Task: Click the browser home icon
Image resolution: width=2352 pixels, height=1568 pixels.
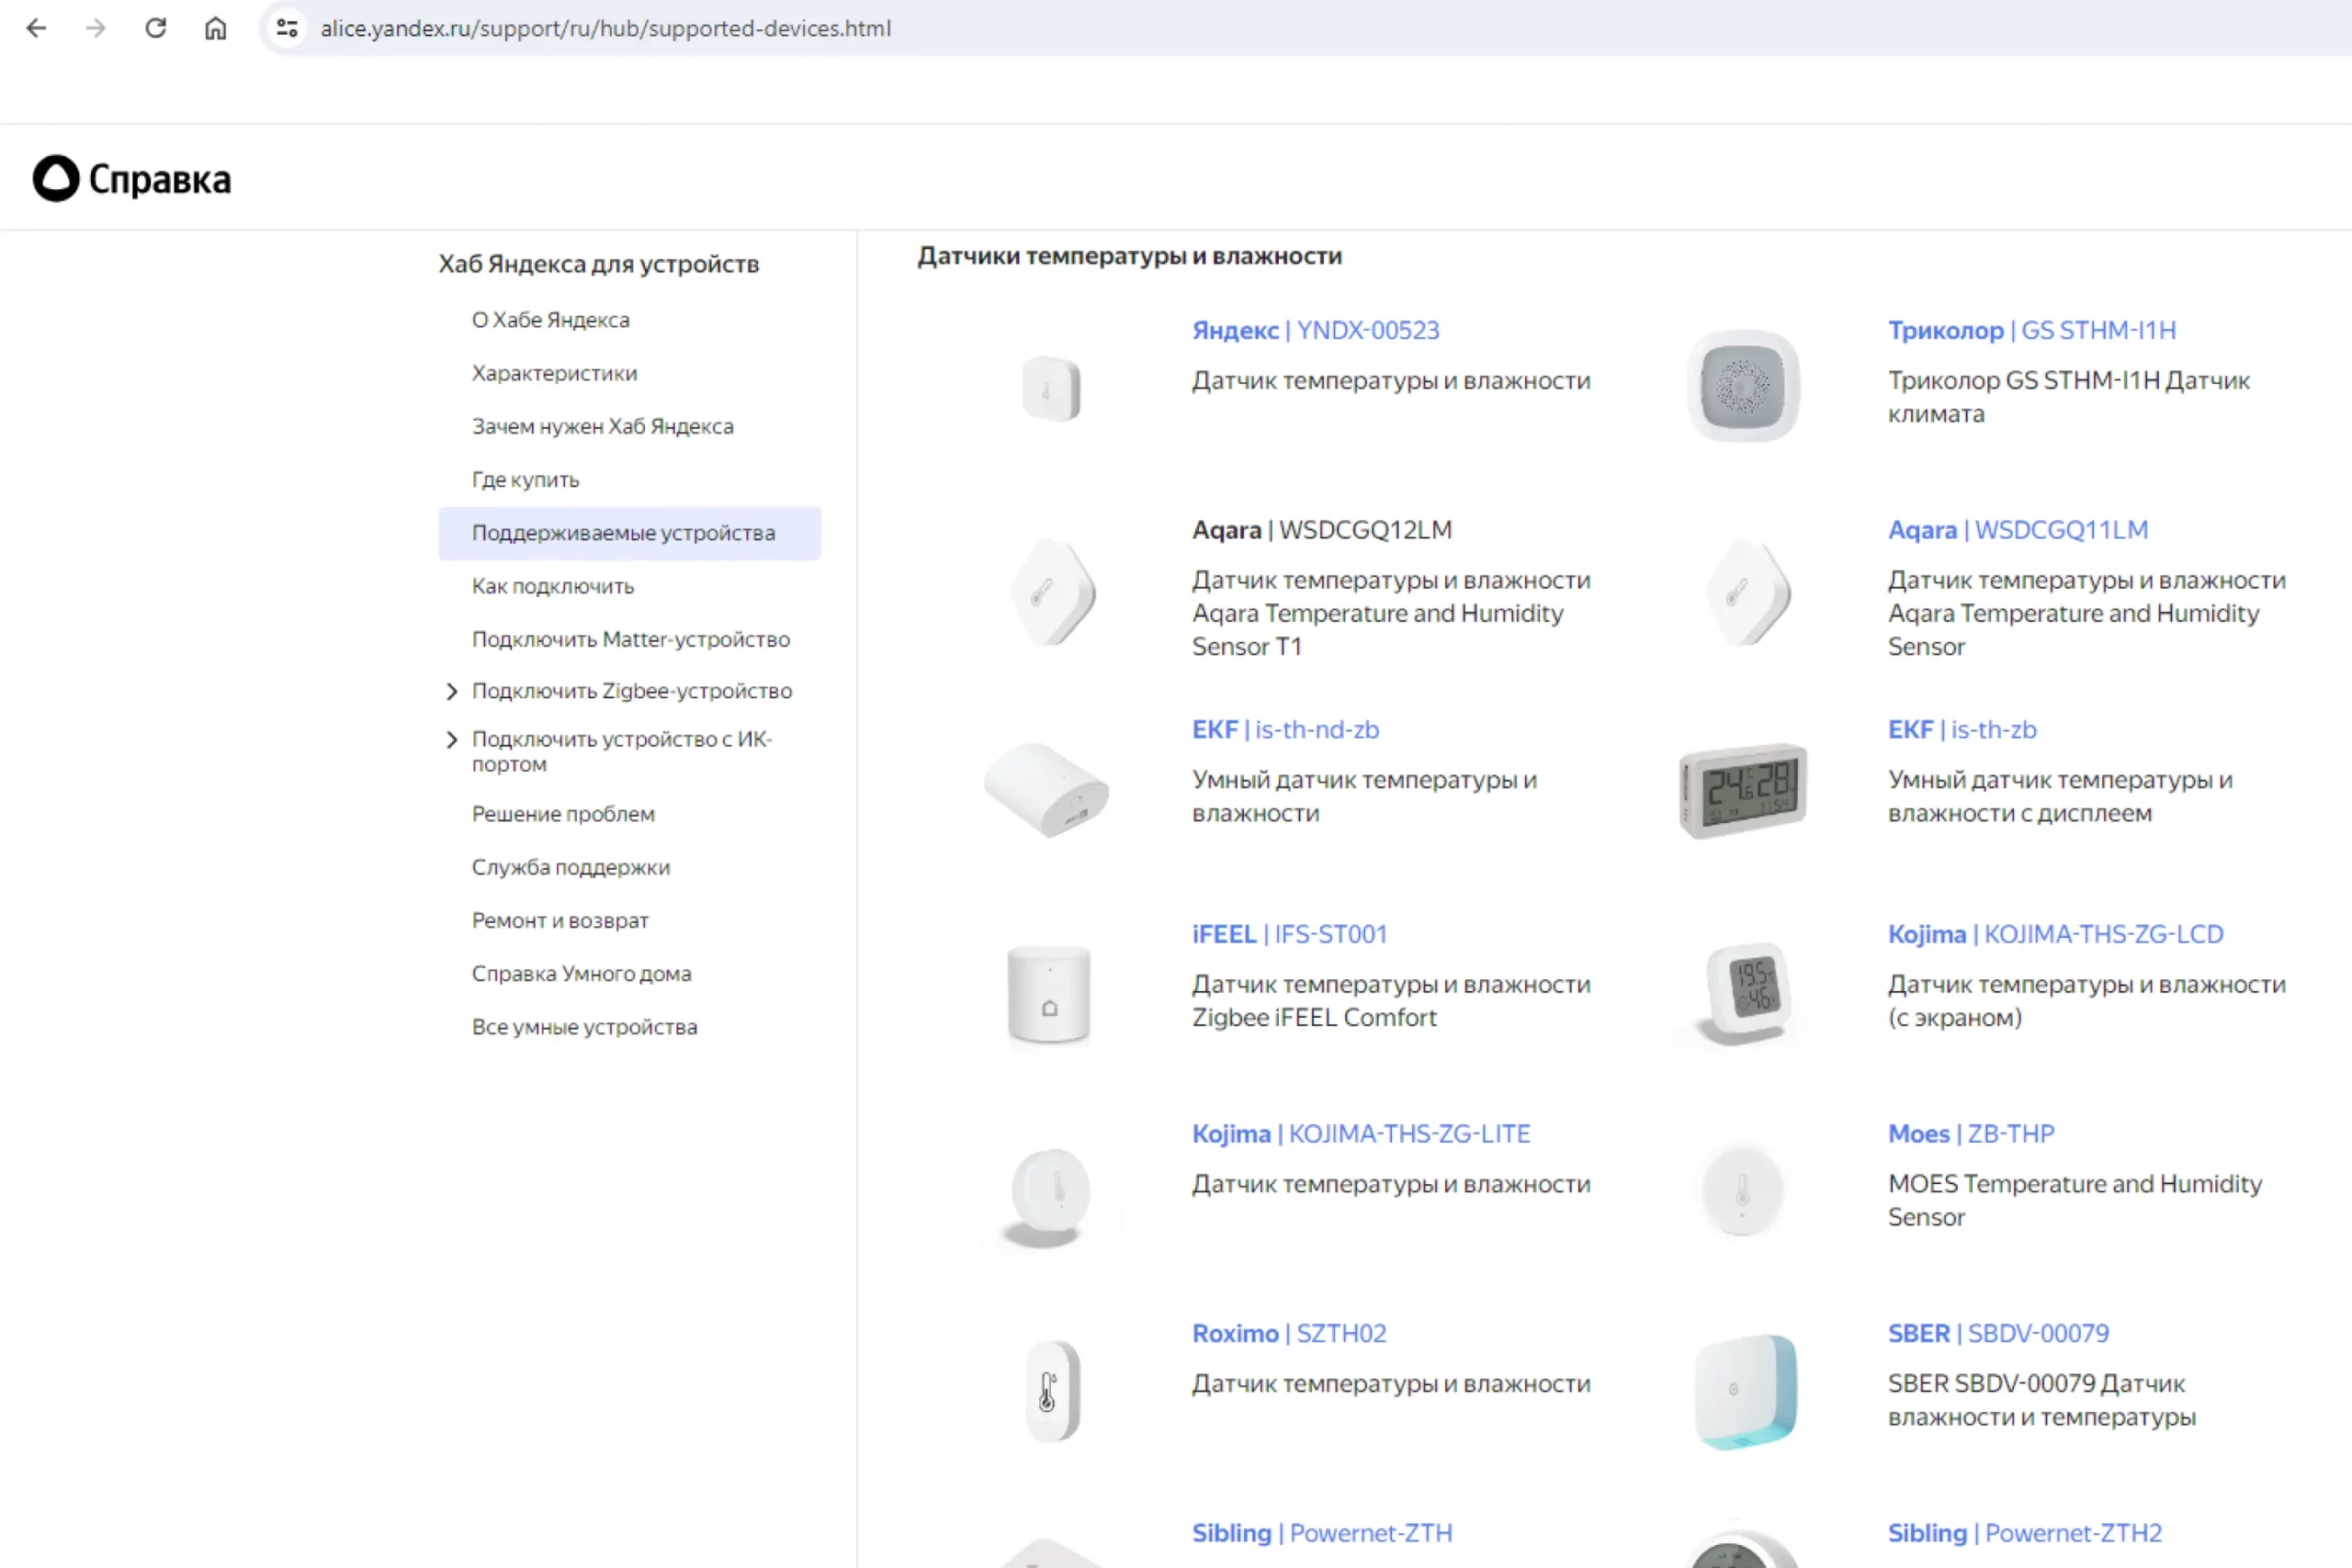Action: pyautogui.click(x=216, y=28)
